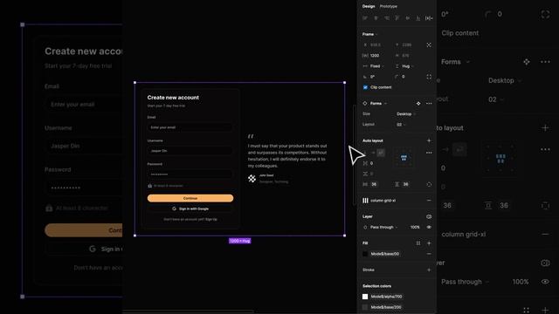Switch to the Prototype tab

pos(388,6)
